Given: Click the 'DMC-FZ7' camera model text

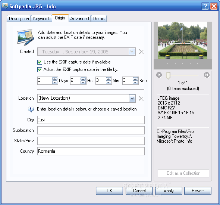Looking at the screenshot, I should (166, 108).
